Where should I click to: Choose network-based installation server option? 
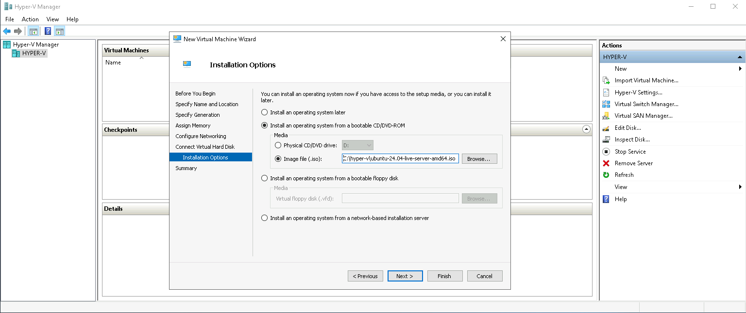[x=265, y=218]
